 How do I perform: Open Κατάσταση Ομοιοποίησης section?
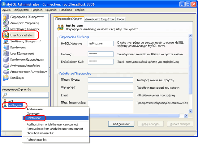27,60
